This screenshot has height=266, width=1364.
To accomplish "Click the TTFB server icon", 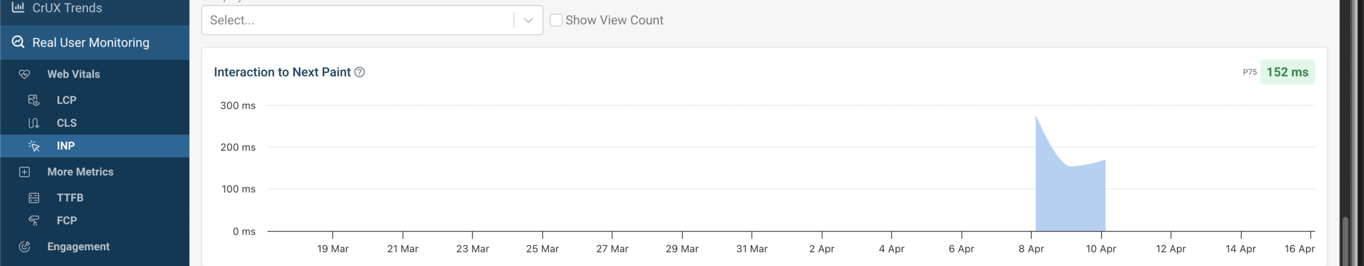I will coord(34,198).
